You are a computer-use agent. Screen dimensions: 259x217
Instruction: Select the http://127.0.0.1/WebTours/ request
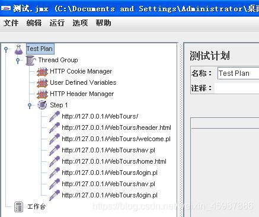click(100, 116)
